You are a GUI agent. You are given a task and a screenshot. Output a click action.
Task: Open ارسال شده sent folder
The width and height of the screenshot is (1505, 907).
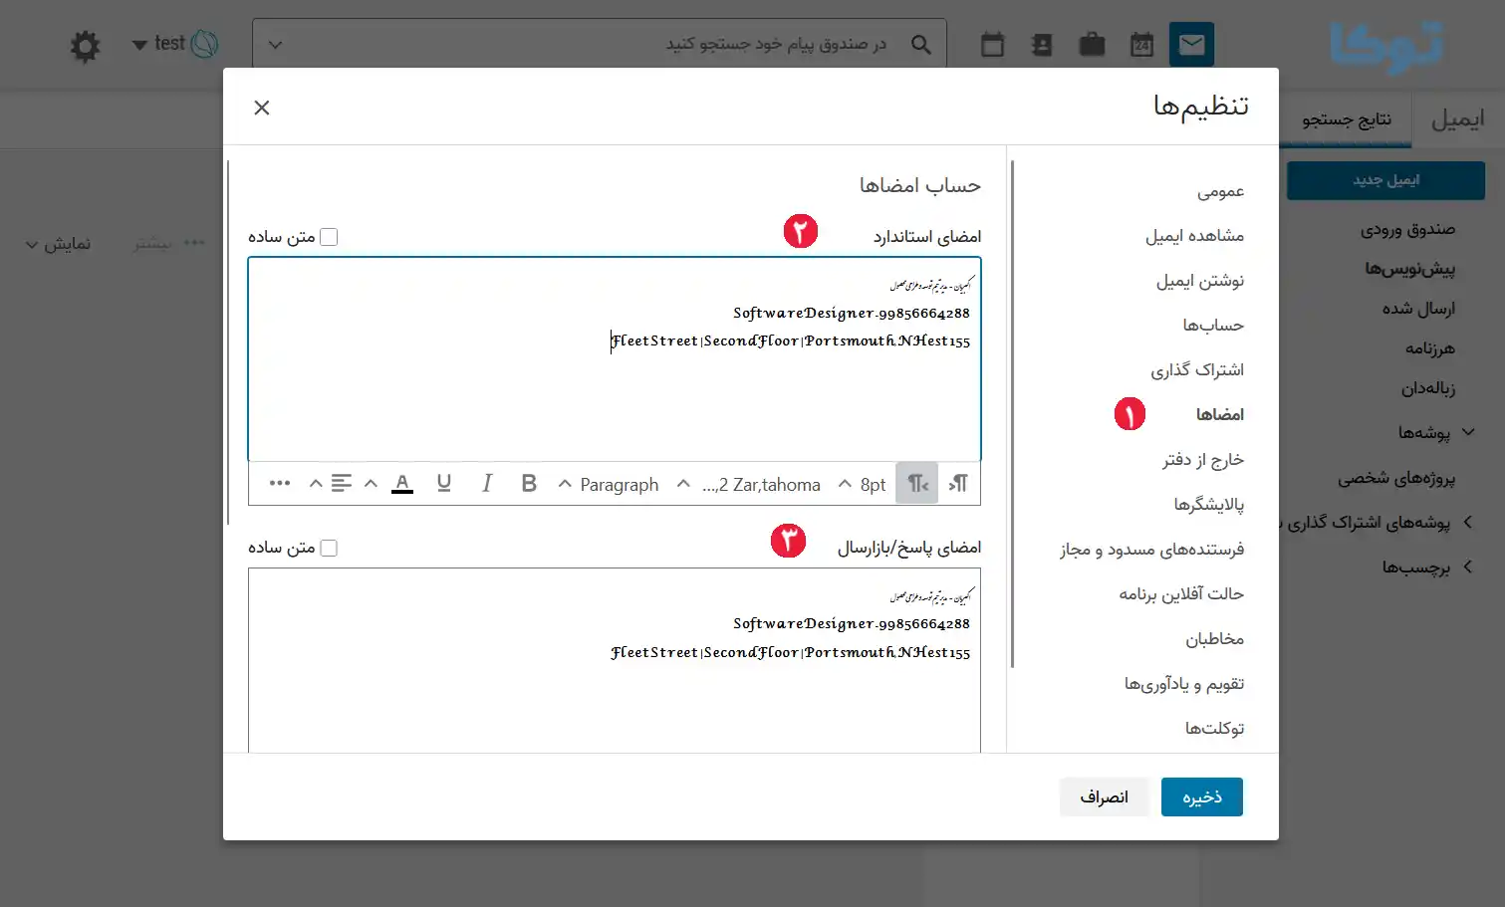point(1418,309)
